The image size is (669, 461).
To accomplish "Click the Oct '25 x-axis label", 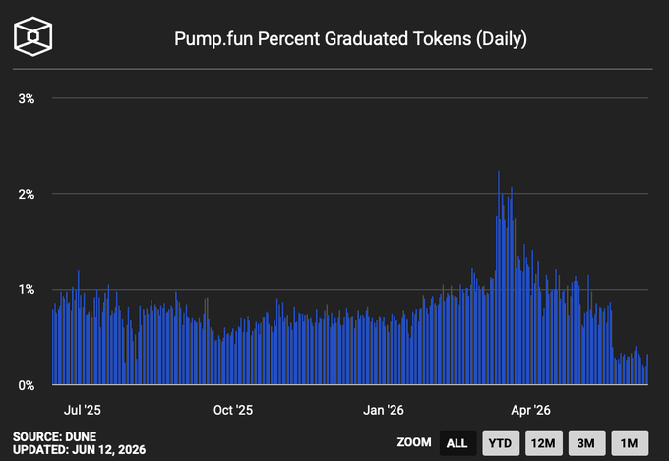I will tap(233, 410).
